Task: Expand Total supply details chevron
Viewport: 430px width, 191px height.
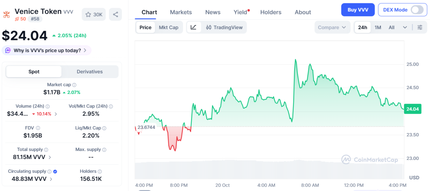Action: pyautogui.click(x=50, y=157)
